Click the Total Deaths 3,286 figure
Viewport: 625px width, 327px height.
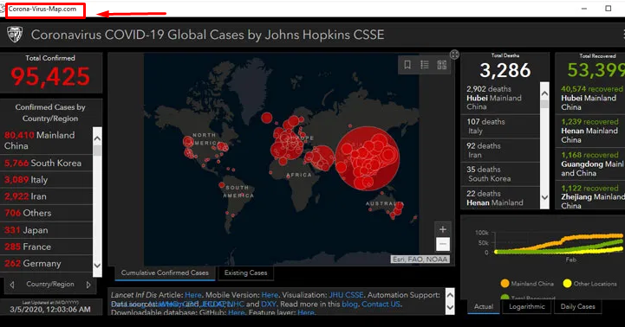[505, 70]
